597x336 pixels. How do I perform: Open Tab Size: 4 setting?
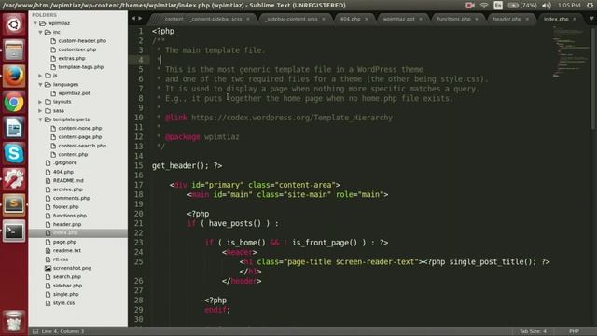pos(533,331)
